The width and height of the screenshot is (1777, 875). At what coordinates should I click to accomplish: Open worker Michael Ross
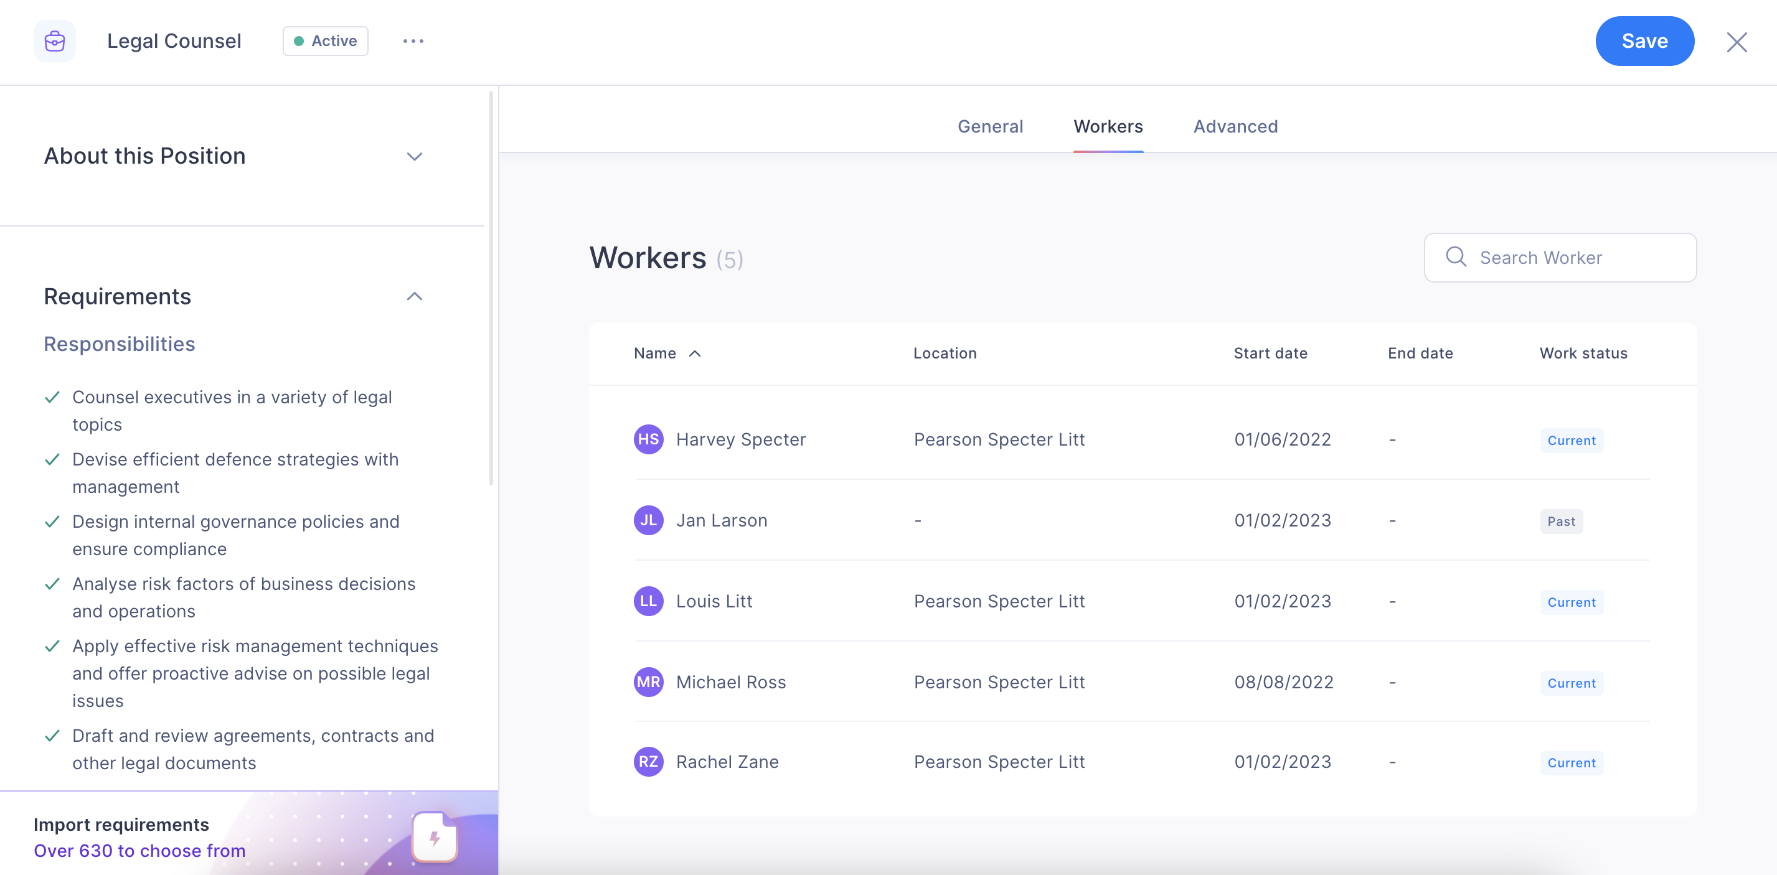(x=730, y=682)
